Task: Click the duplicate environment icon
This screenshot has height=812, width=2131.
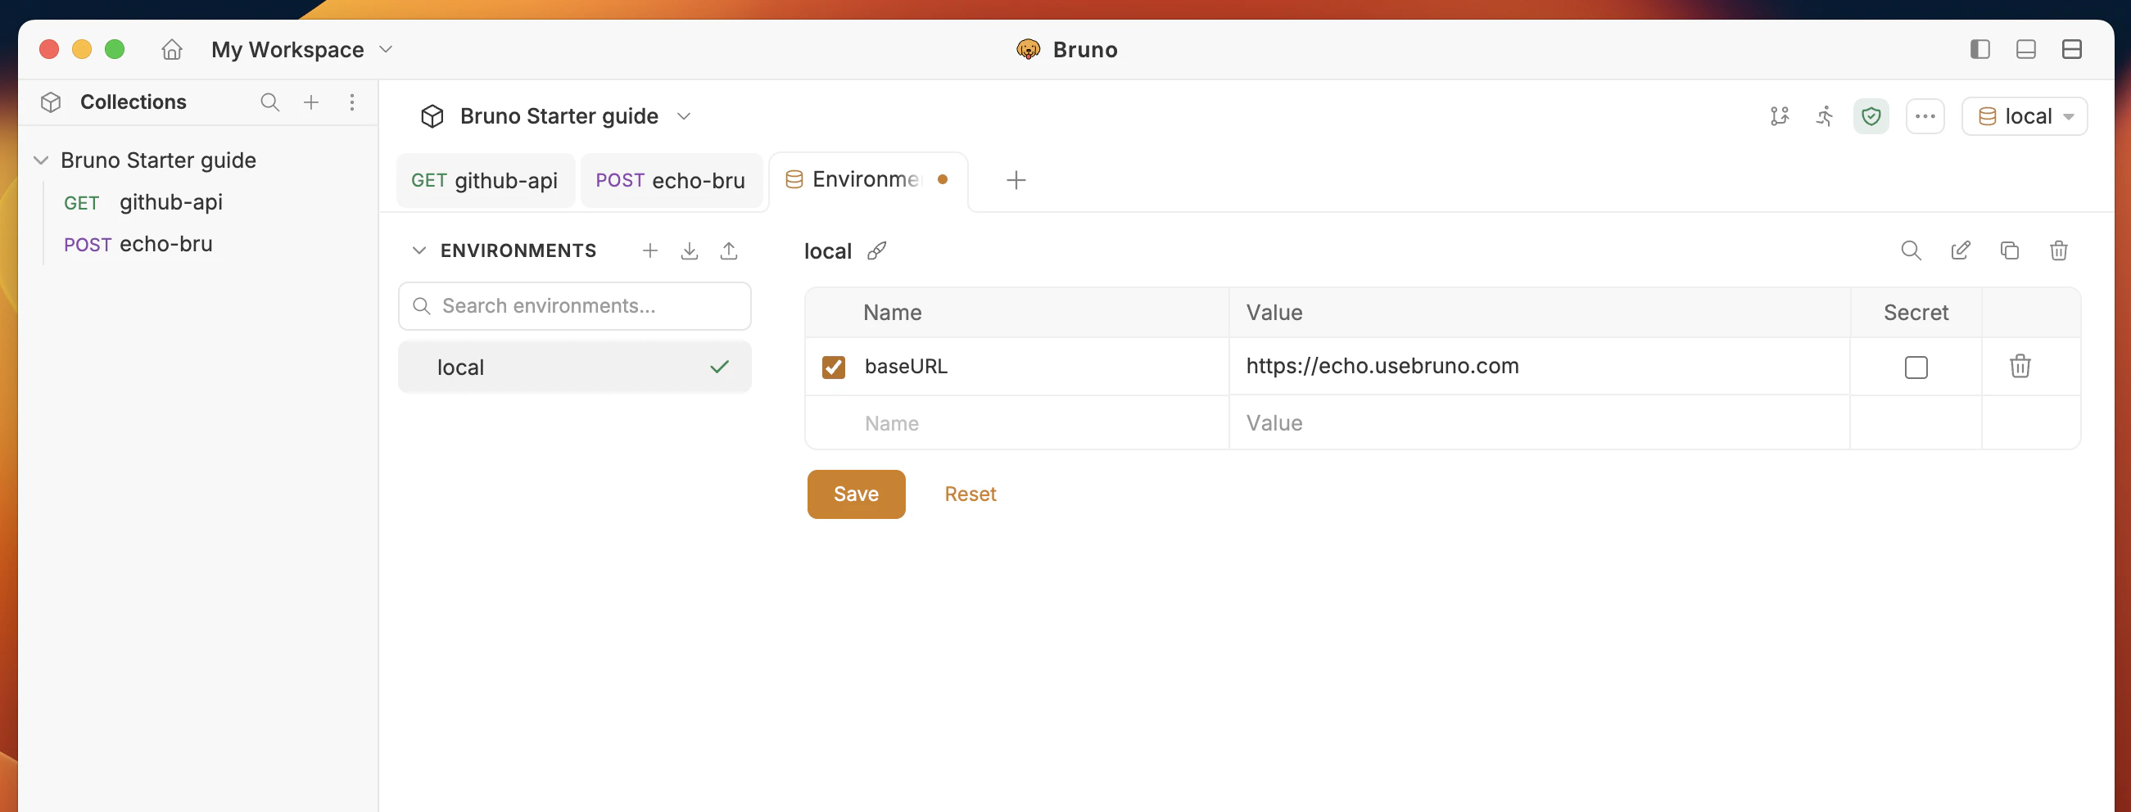Action: [2011, 250]
